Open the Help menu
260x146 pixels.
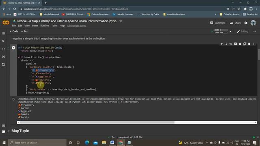(62, 26)
